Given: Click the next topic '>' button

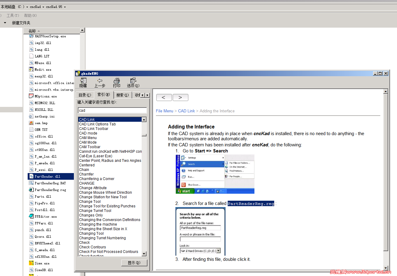Looking at the screenshot, I should click(x=180, y=97).
